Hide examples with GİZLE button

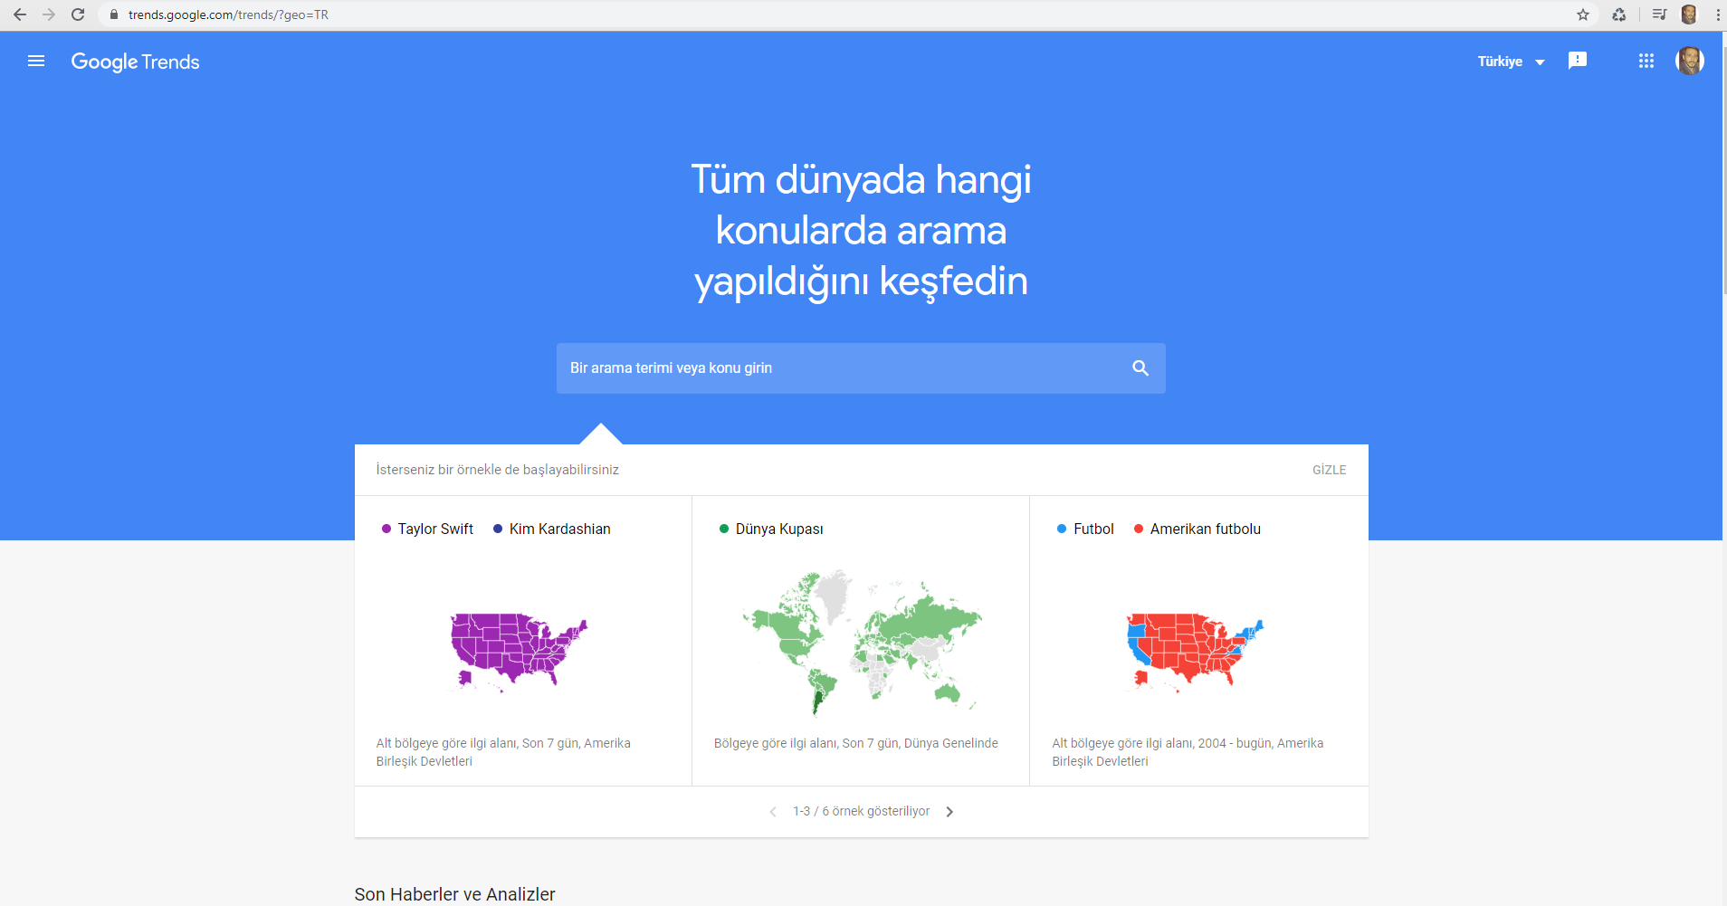coord(1329,470)
